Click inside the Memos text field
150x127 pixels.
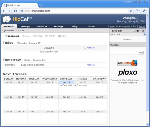tap(124, 52)
